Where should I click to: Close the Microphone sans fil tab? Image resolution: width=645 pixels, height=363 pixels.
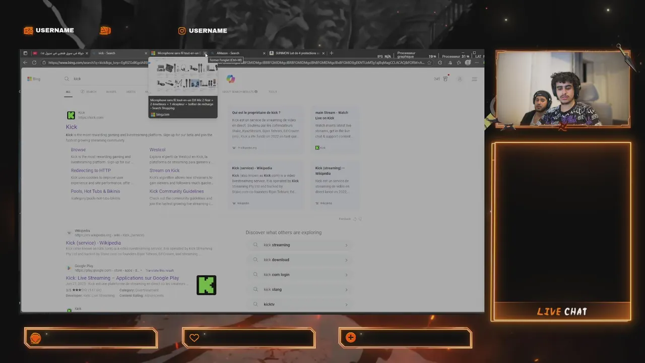(206, 53)
